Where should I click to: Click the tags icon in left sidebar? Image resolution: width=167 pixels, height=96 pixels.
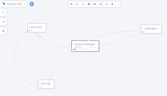(3, 31)
